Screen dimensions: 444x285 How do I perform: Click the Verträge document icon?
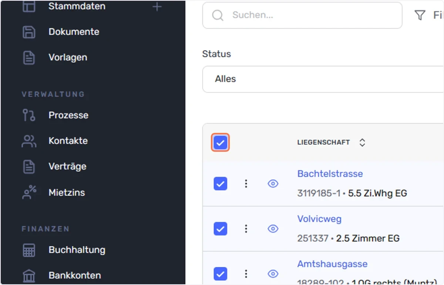[29, 166]
